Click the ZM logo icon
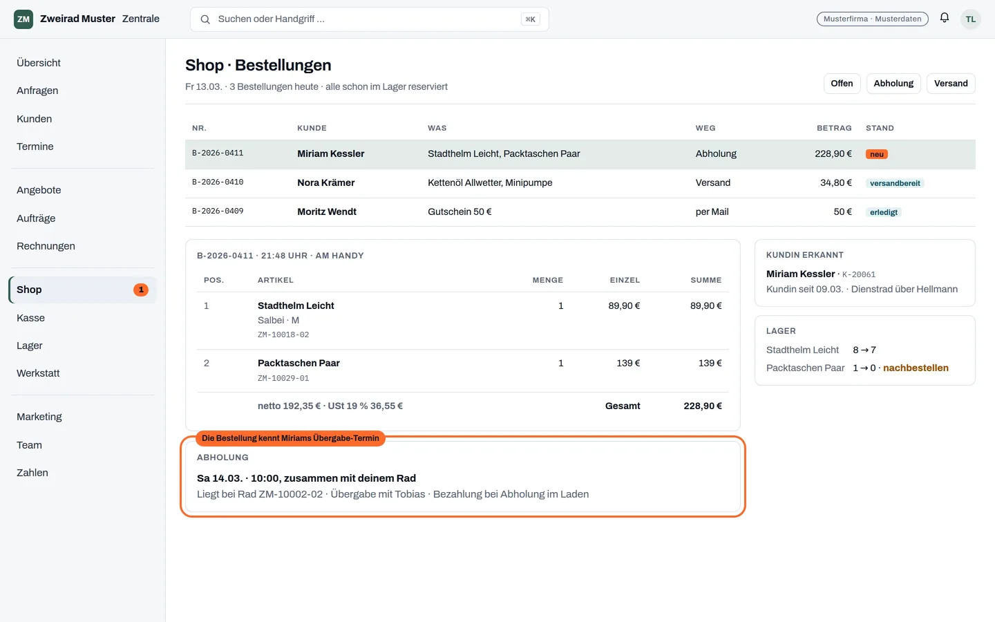The height and width of the screenshot is (622, 995). tap(23, 19)
